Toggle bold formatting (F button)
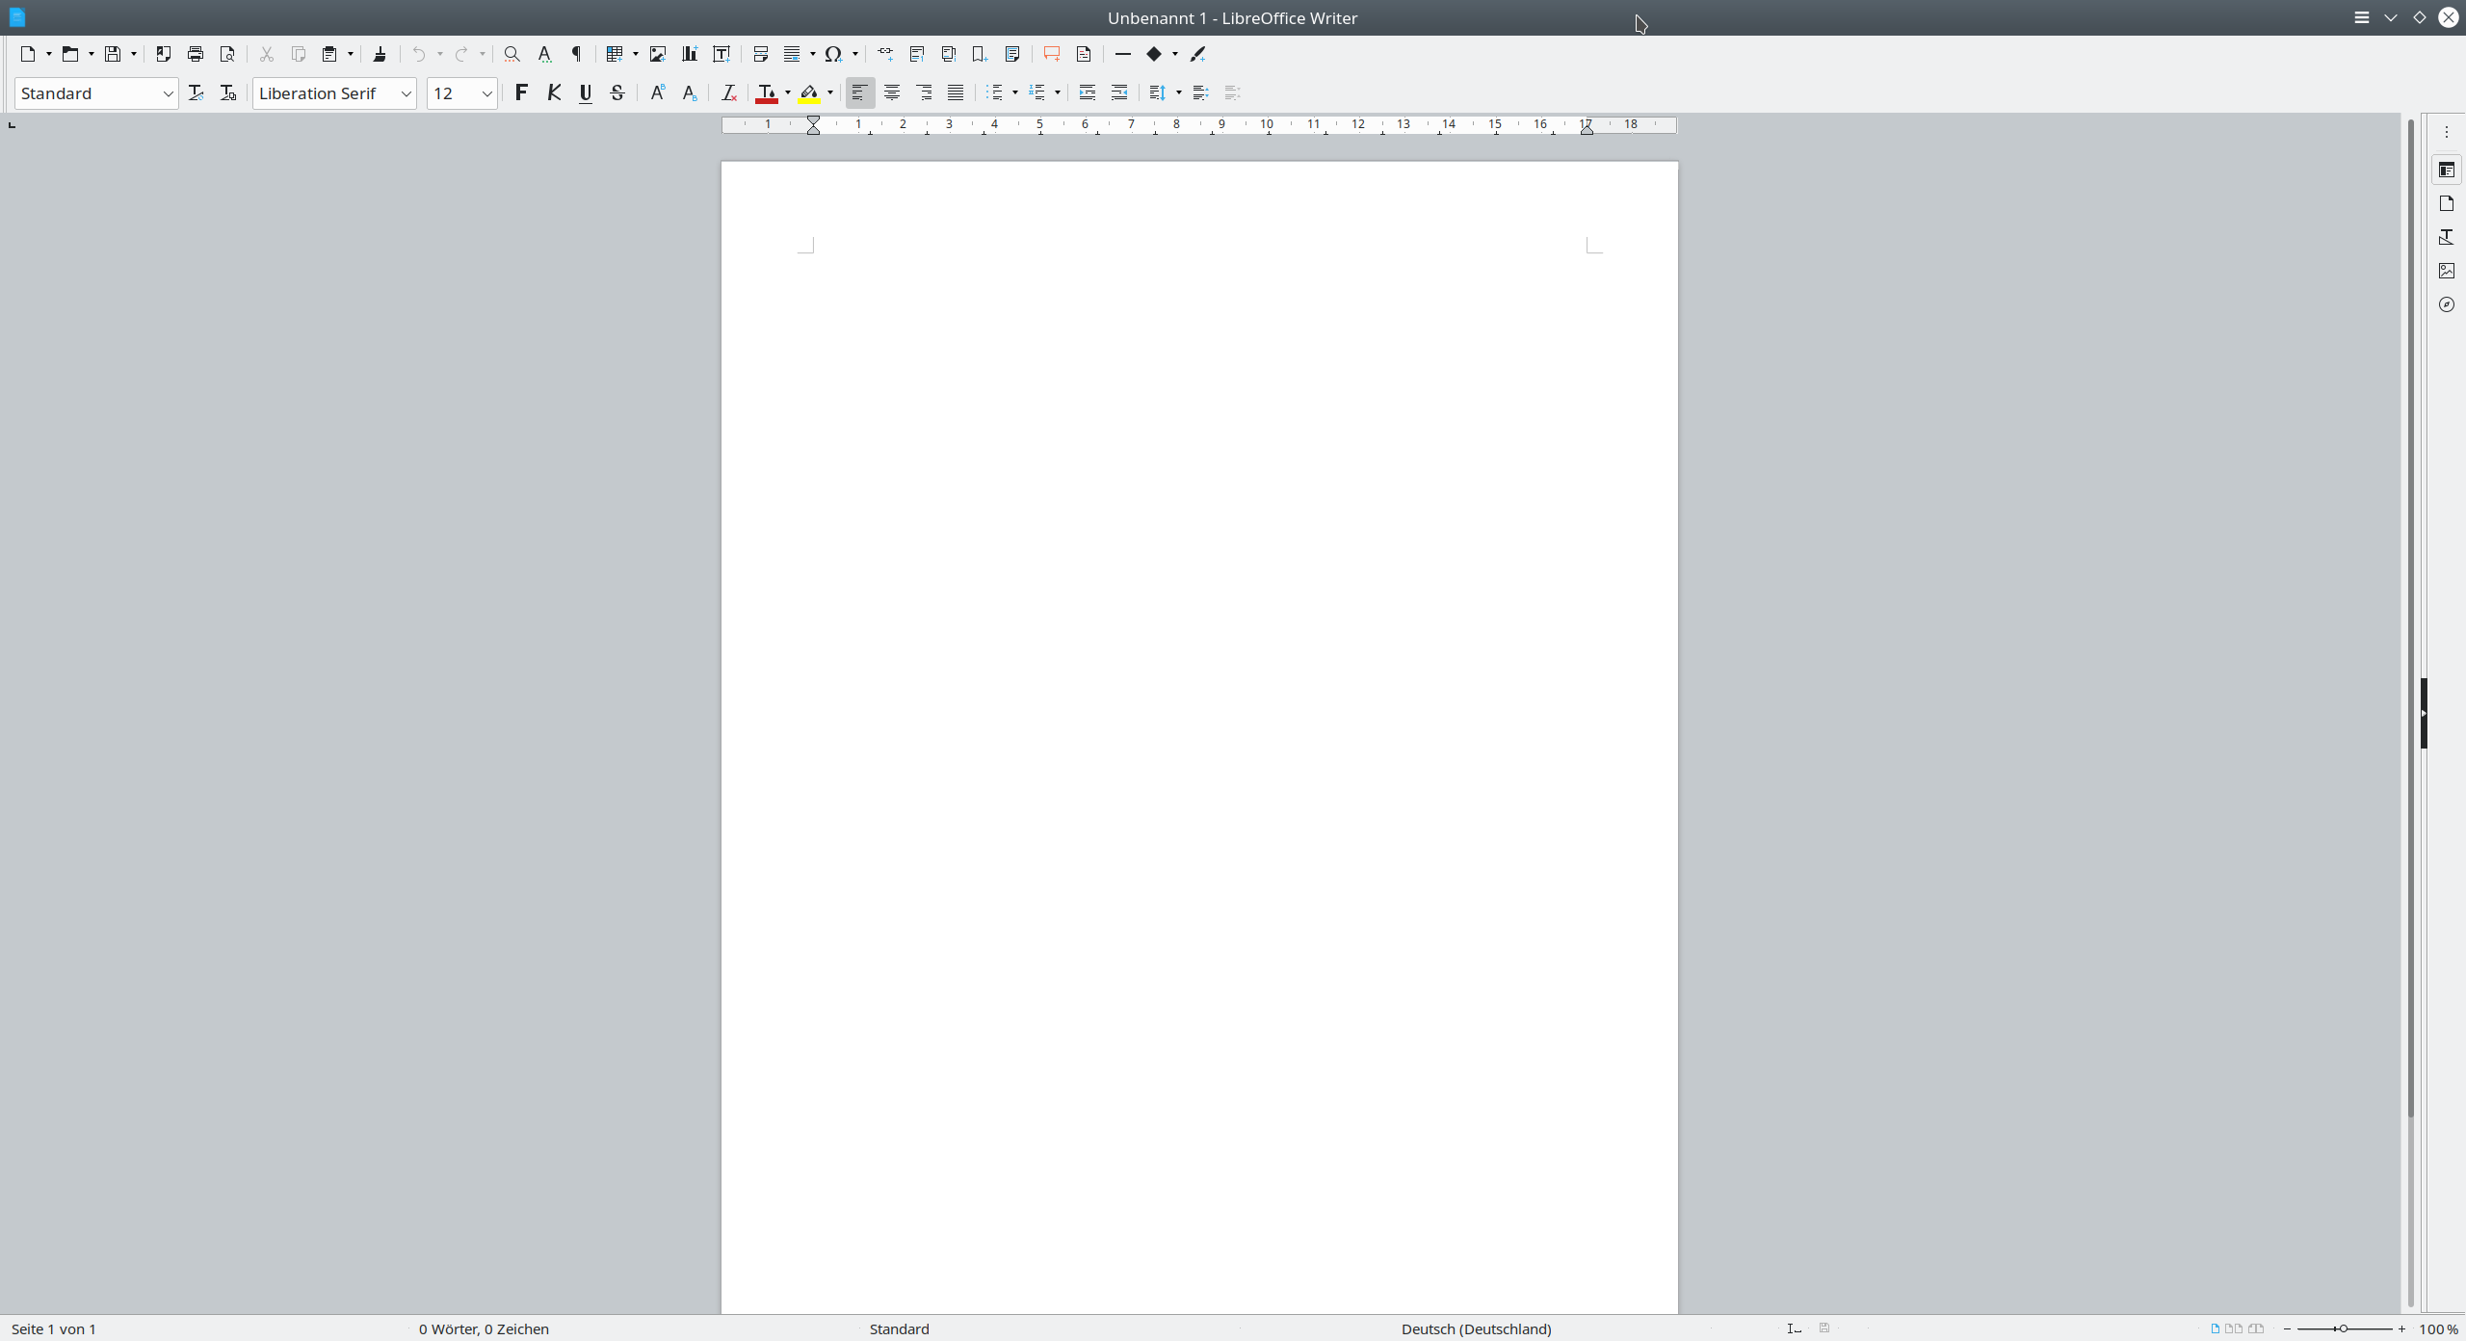The width and height of the screenshot is (2466, 1341). coord(521,92)
